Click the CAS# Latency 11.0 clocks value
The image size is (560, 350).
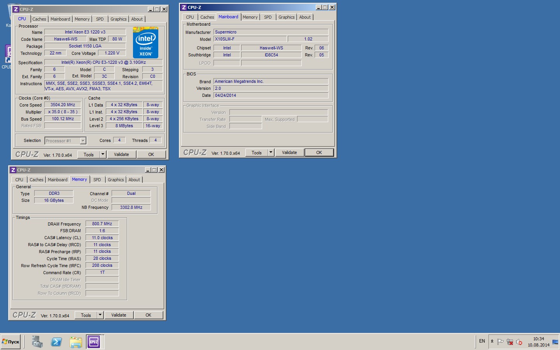102,238
